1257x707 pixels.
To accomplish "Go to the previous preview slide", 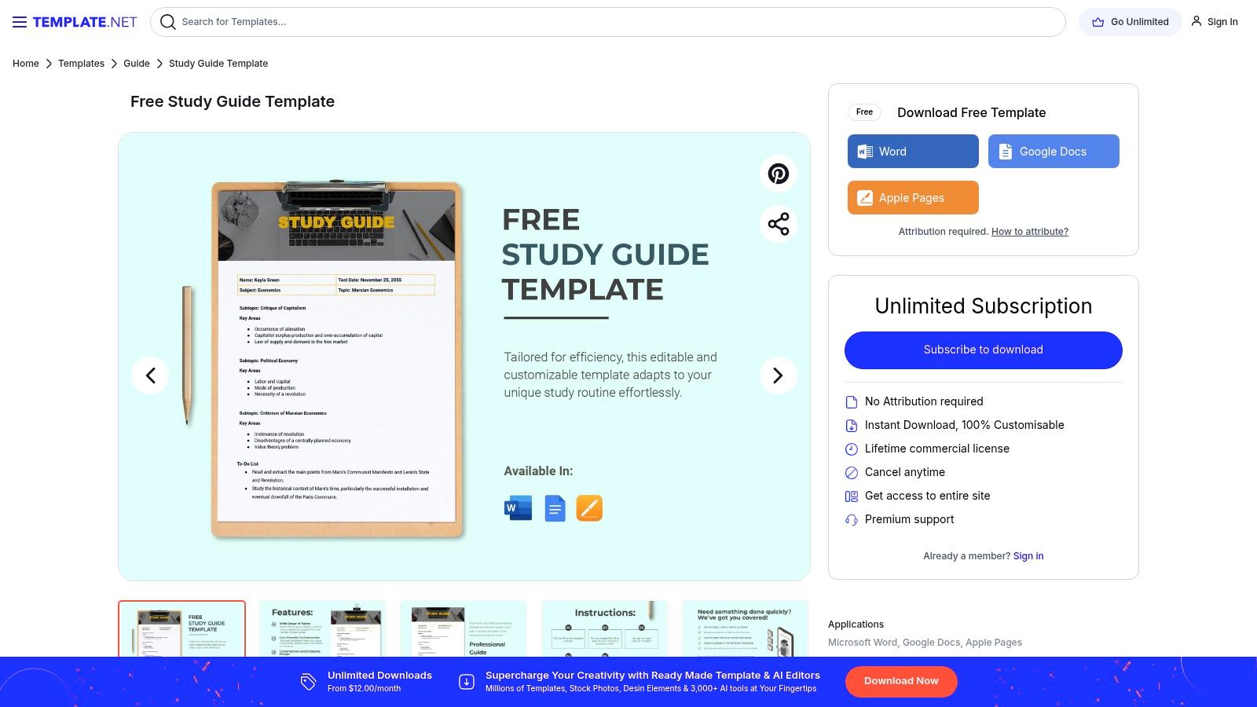I will (150, 375).
